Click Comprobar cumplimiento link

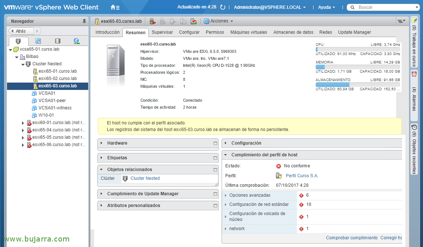351,238
